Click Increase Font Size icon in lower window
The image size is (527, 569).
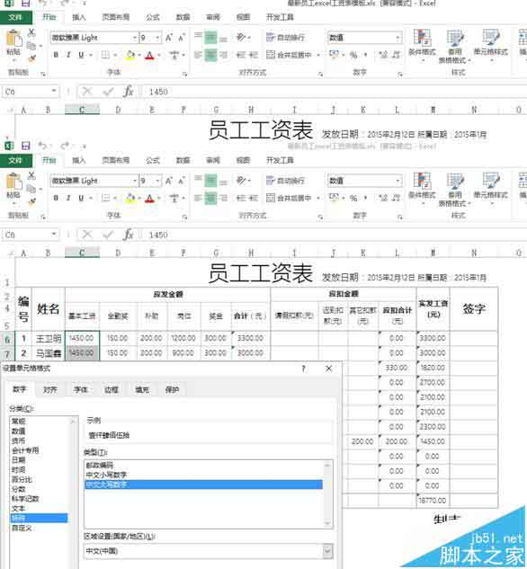[x=169, y=181]
